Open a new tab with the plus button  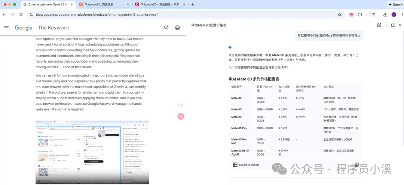tap(193, 4)
